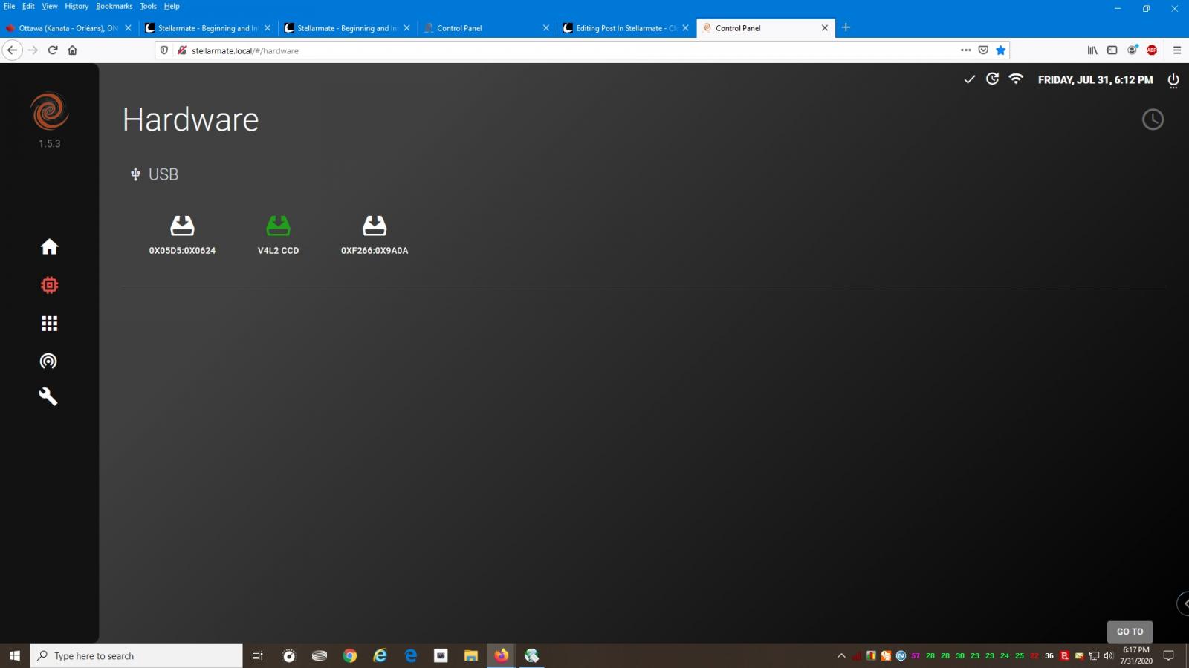This screenshot has width=1189, height=668.
Task: Click the checkmark status icon
Action: (969, 79)
